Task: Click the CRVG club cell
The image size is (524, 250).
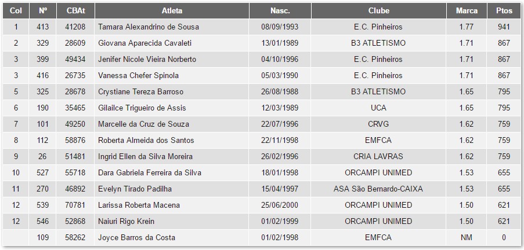Action: (378, 124)
